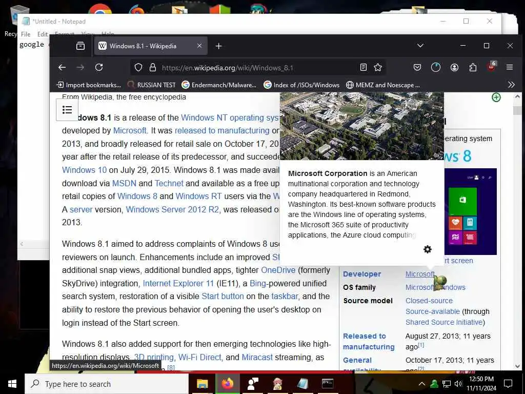Open Wi-Fi Direct link
Viewport: 525px width, 394px height.
[200, 357]
